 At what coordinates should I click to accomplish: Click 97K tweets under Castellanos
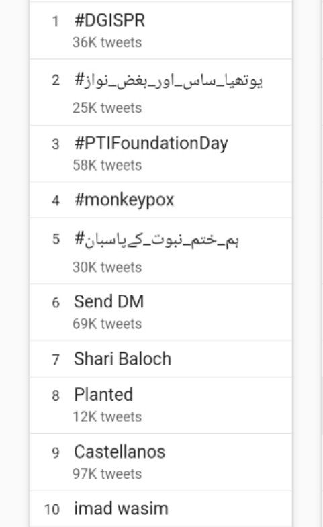107,474
